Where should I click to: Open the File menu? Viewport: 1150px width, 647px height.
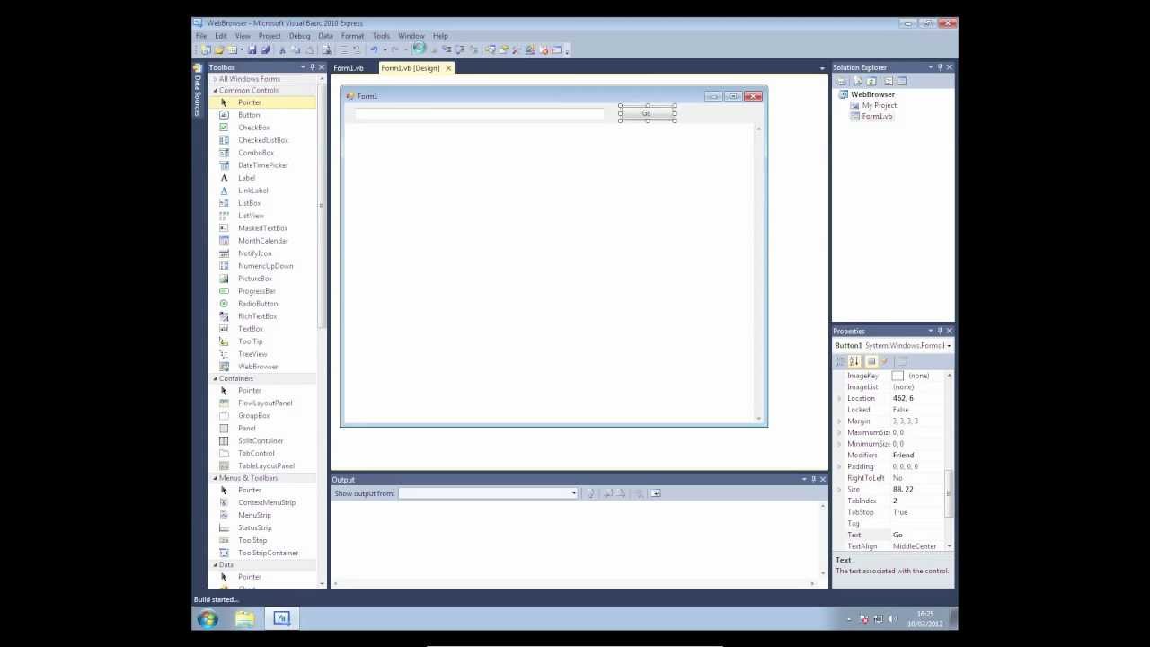click(x=201, y=36)
